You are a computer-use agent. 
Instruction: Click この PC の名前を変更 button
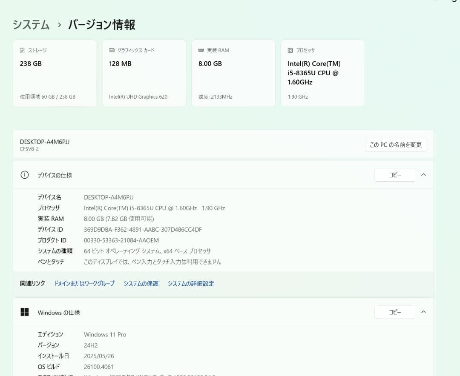pos(396,145)
